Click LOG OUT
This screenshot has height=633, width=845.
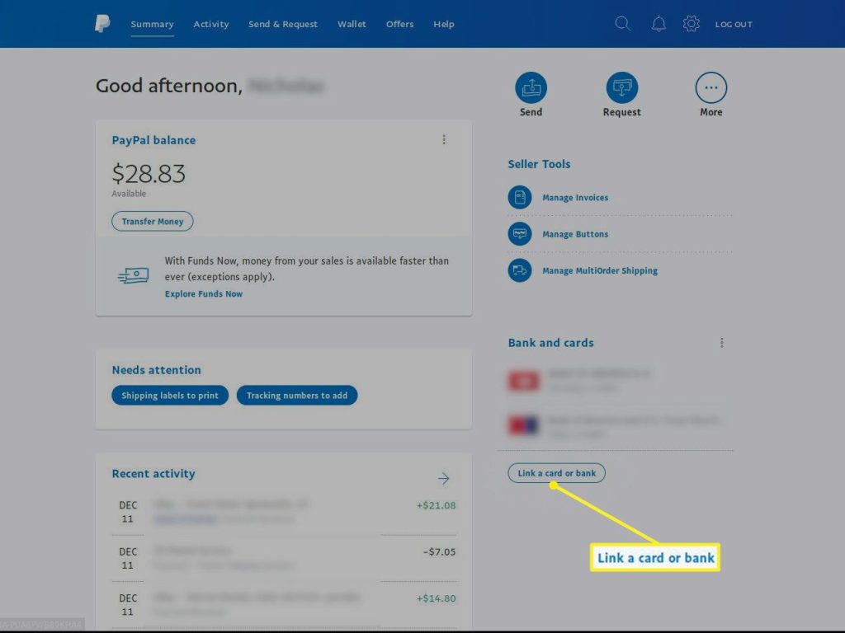point(734,24)
